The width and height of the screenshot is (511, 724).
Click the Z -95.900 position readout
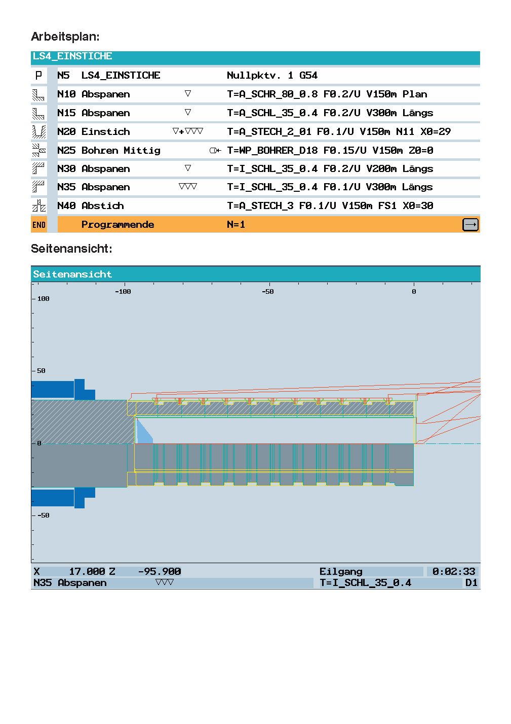click(145, 572)
